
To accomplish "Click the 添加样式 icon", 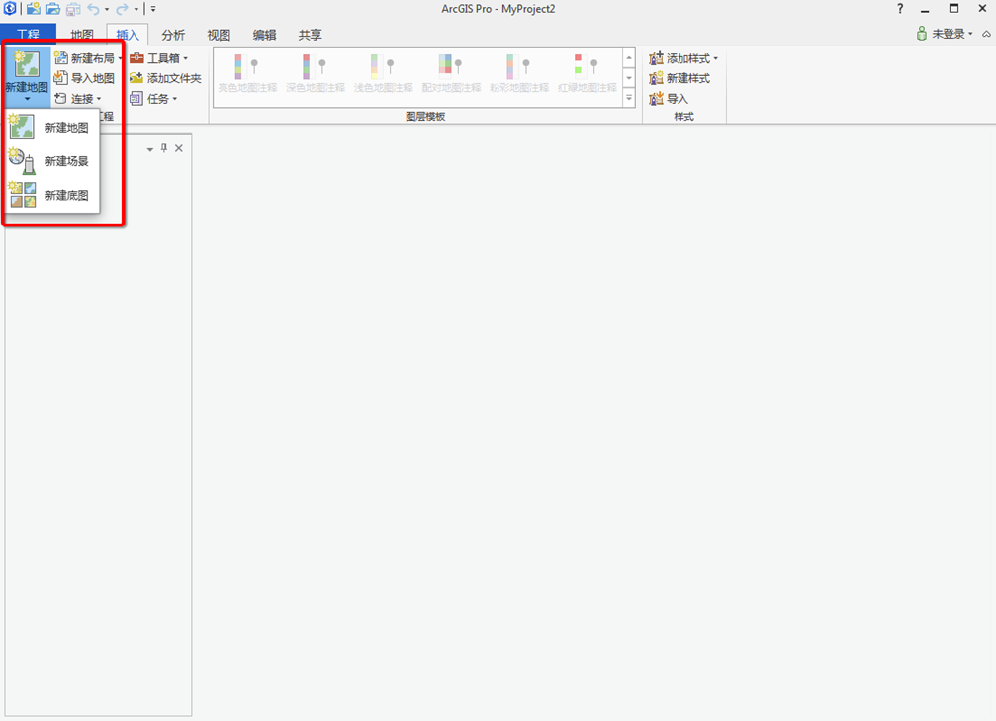I will click(656, 58).
